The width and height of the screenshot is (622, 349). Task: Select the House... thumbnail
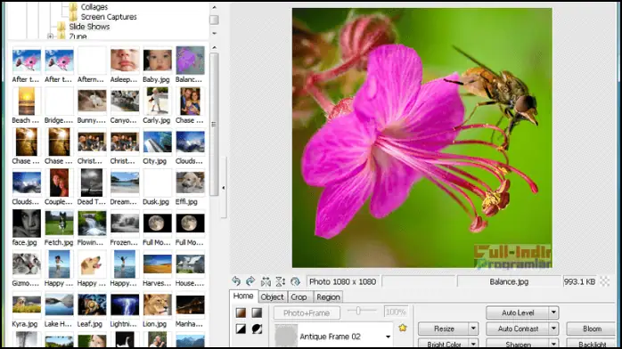pos(190,264)
